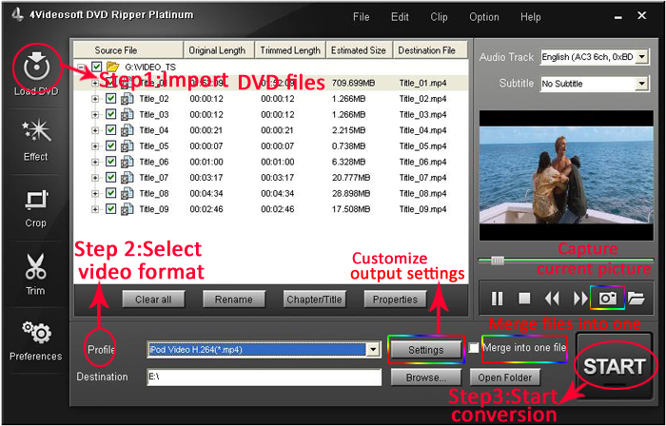Open the File menu
The image size is (666, 426).
361,17
